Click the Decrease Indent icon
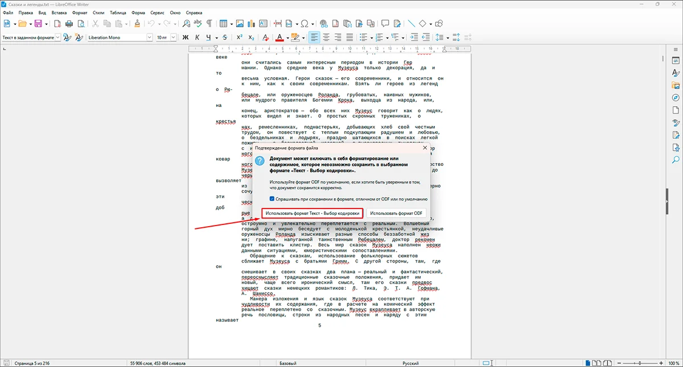 click(425, 37)
